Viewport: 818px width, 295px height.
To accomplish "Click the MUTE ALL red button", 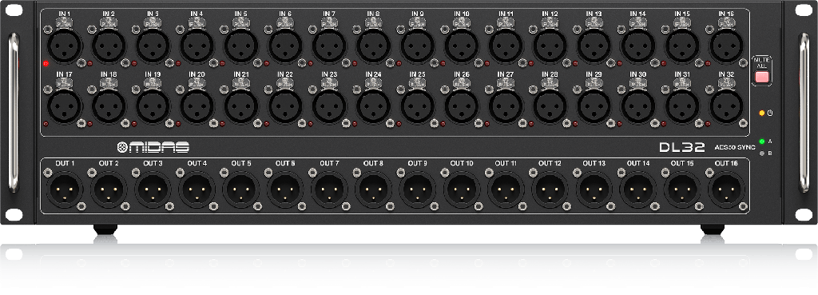I will (x=761, y=78).
